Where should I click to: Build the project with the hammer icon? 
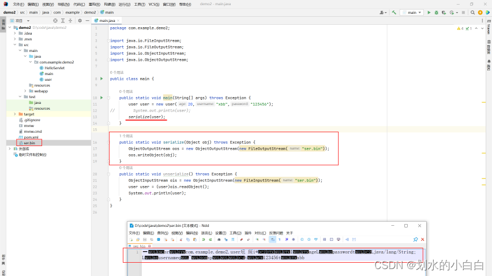pos(394,13)
